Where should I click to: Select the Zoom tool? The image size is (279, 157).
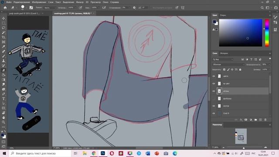tap(3, 122)
